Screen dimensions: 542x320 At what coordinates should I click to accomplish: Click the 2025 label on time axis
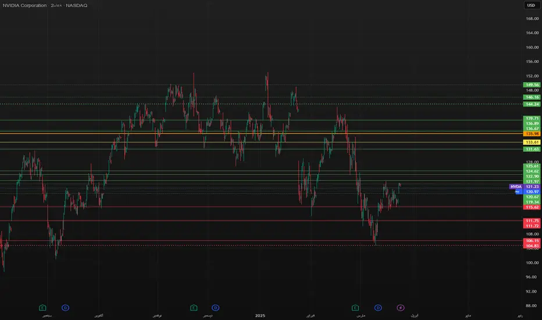(260, 315)
